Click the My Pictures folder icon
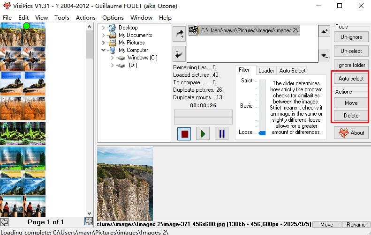 [112, 43]
